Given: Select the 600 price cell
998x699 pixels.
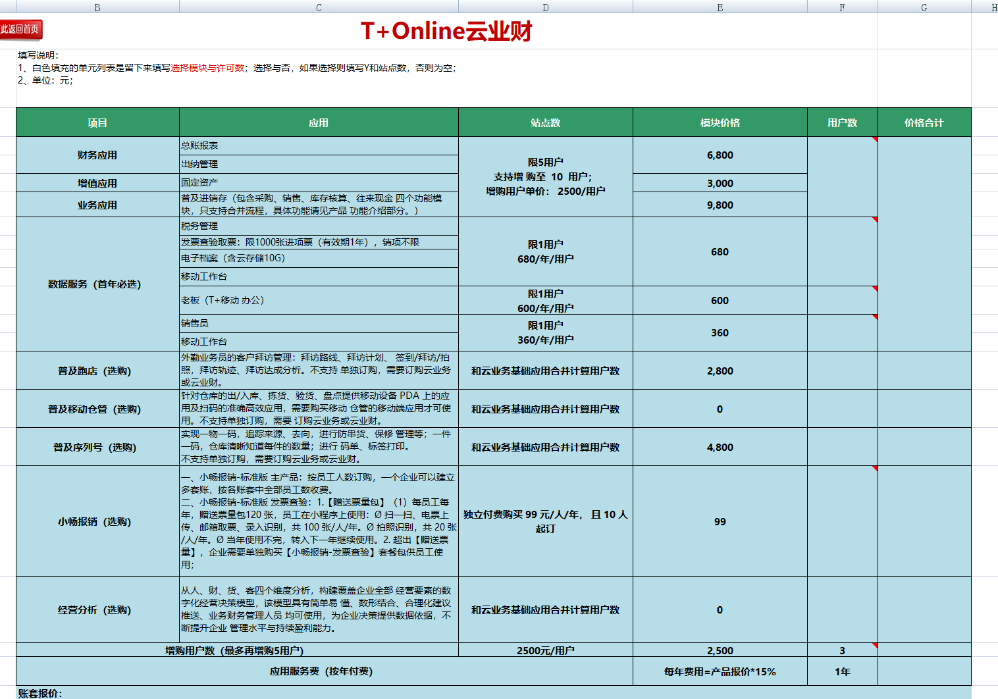Looking at the screenshot, I should pos(720,300).
